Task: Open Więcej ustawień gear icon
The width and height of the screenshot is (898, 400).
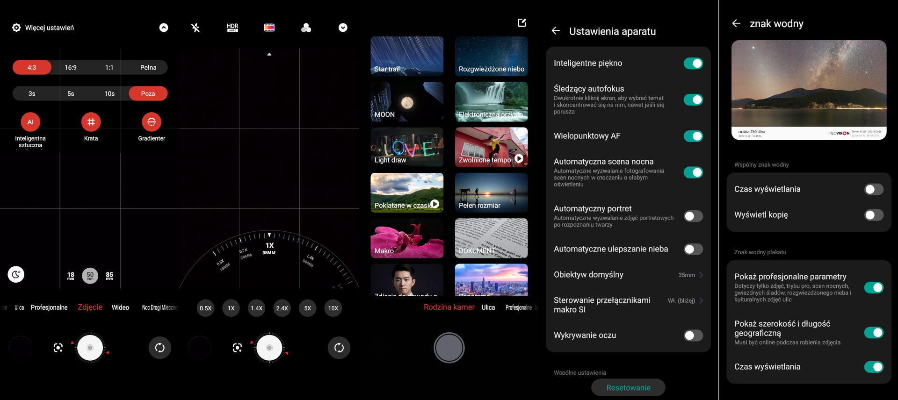Action: point(16,28)
